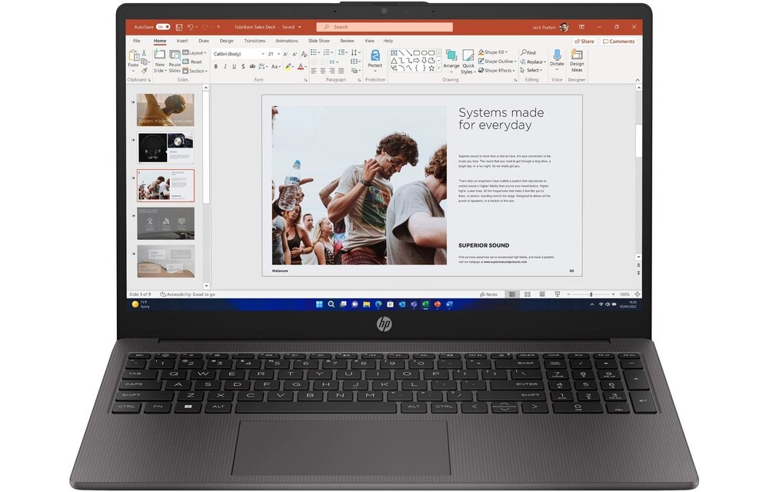
Task: Apply a text highlight color
Action: (x=288, y=67)
